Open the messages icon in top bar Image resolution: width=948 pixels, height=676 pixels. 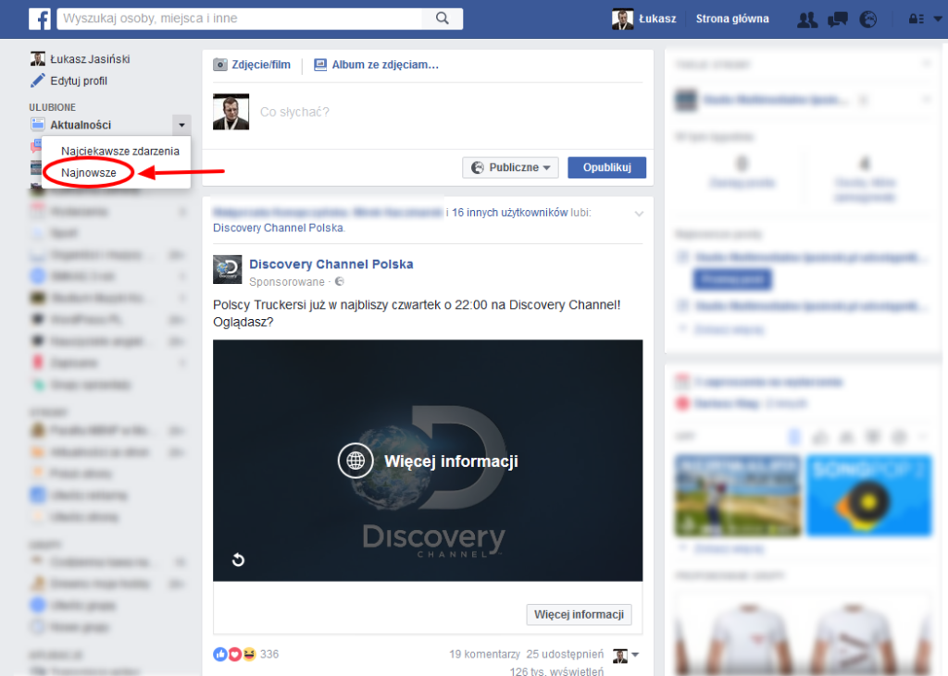(x=838, y=19)
